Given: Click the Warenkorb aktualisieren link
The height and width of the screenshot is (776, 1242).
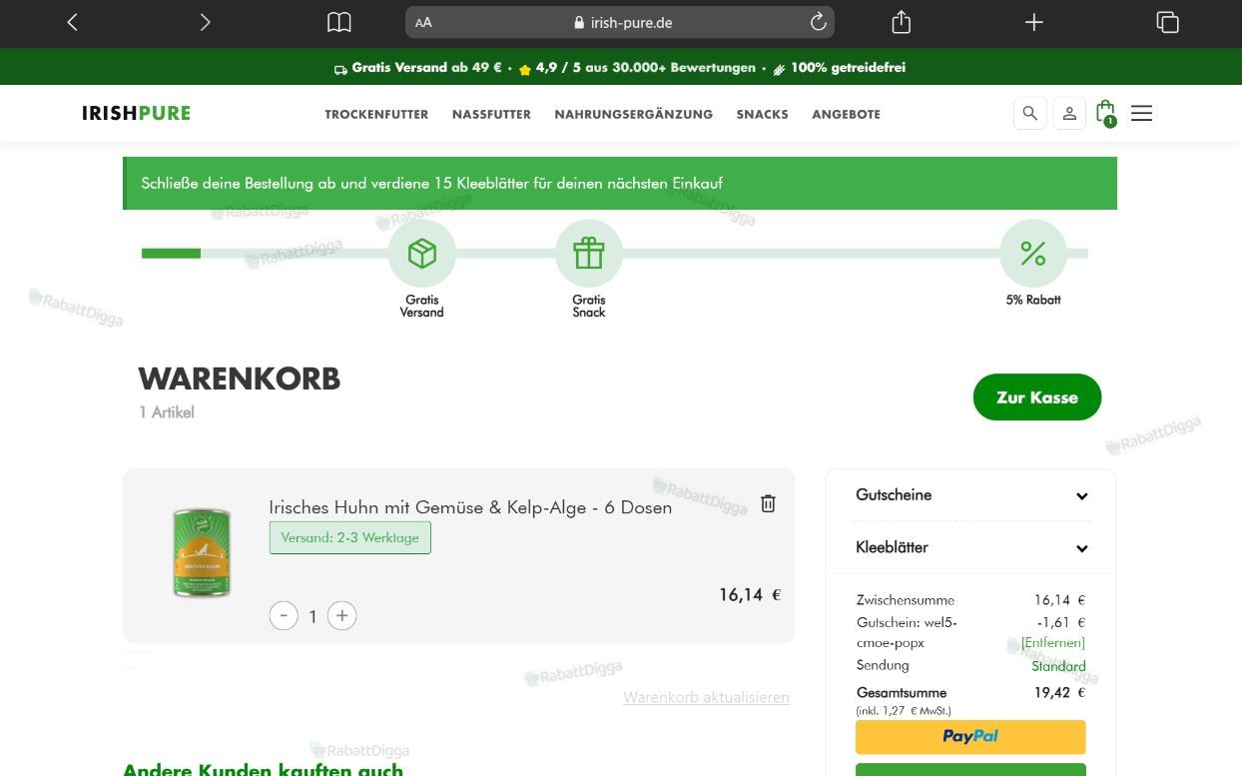Looking at the screenshot, I should click(x=706, y=697).
